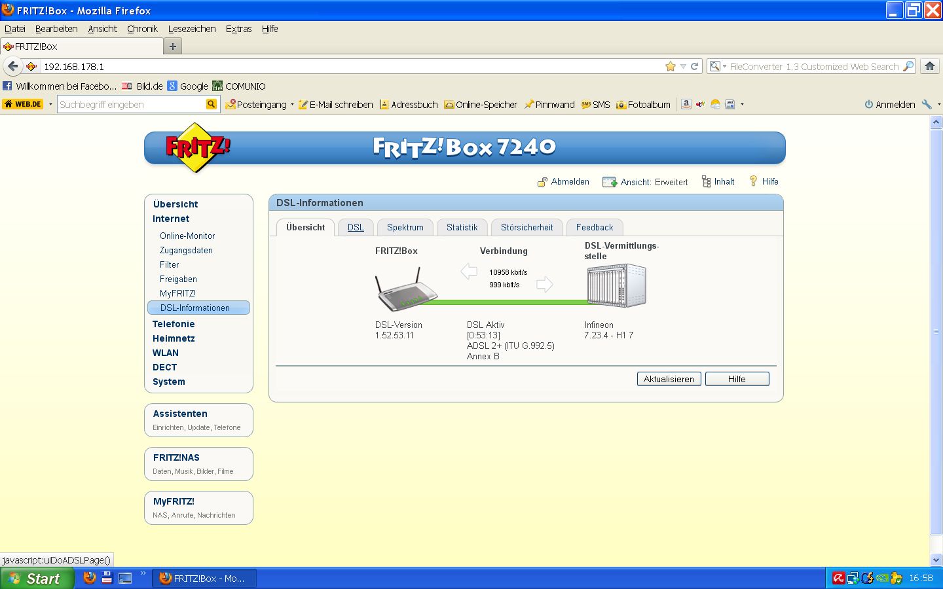Screen dimensions: 943x589
Task: Open Firefox from the quick launch bar
Action: (90, 578)
